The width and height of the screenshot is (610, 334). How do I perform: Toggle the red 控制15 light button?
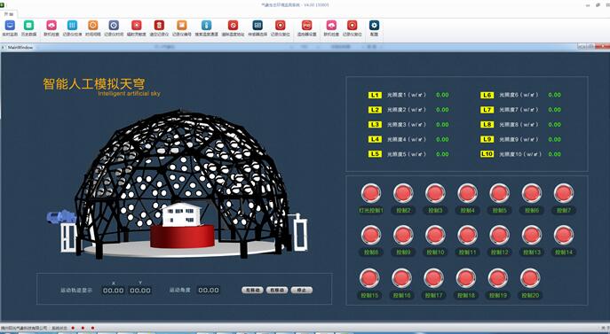369,278
